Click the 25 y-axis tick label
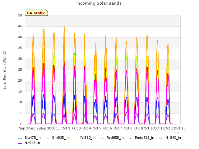Screen dimensions: 199x149 [20, 70]
